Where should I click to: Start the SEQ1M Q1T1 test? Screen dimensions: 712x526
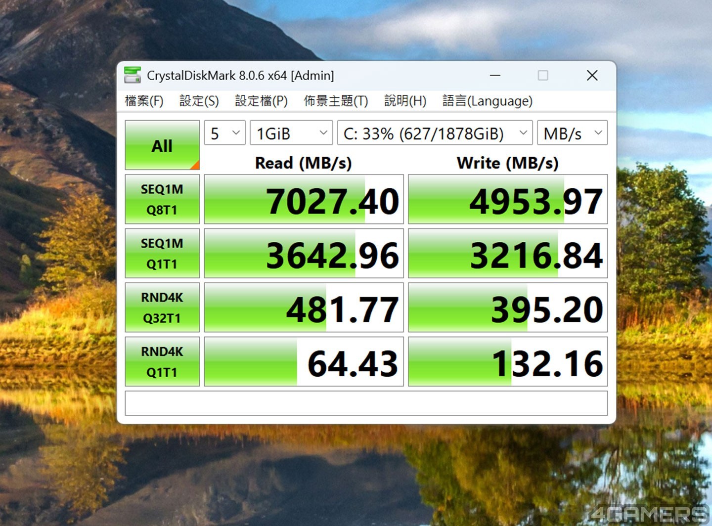click(x=162, y=253)
